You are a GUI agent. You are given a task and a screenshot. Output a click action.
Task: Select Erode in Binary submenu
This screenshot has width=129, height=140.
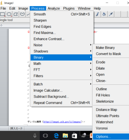coord(111,62)
